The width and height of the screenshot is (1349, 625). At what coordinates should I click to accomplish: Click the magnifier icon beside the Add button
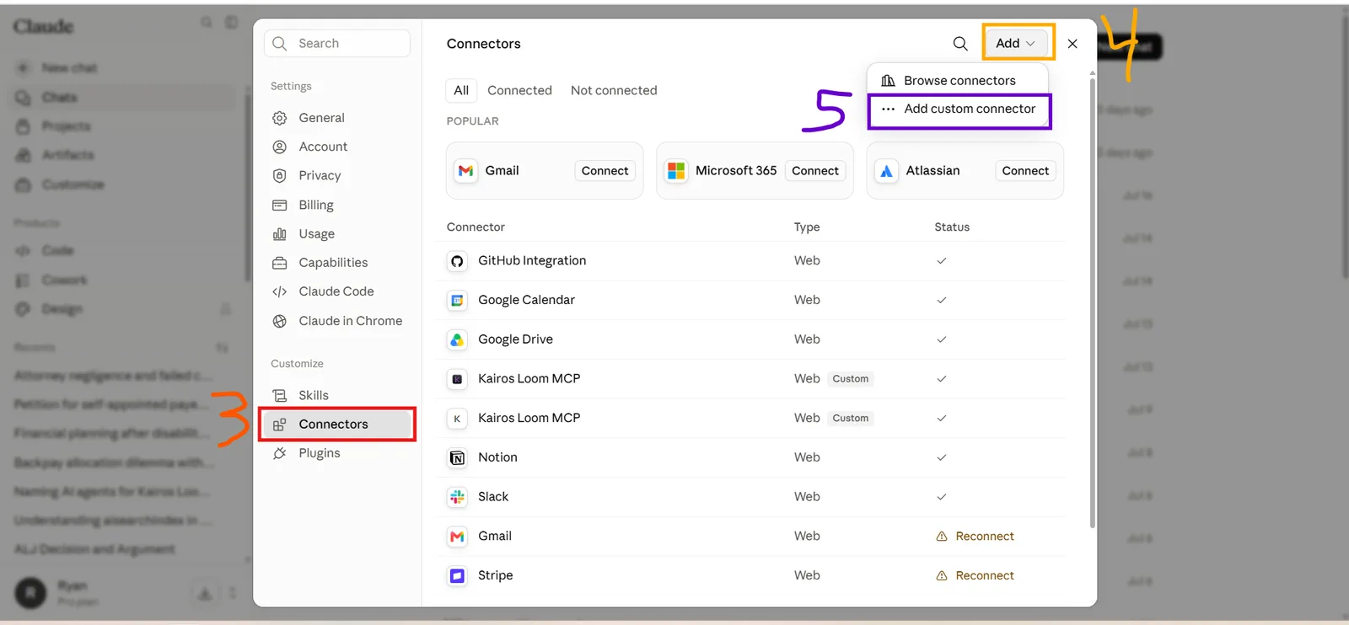tap(959, 43)
